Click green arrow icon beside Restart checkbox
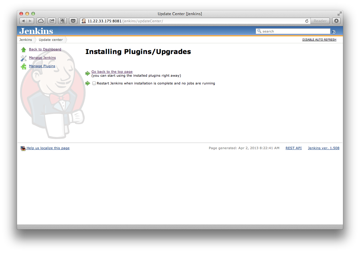 click(x=88, y=83)
